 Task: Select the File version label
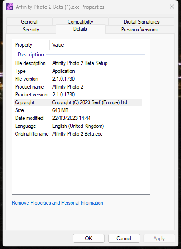coord(27,79)
